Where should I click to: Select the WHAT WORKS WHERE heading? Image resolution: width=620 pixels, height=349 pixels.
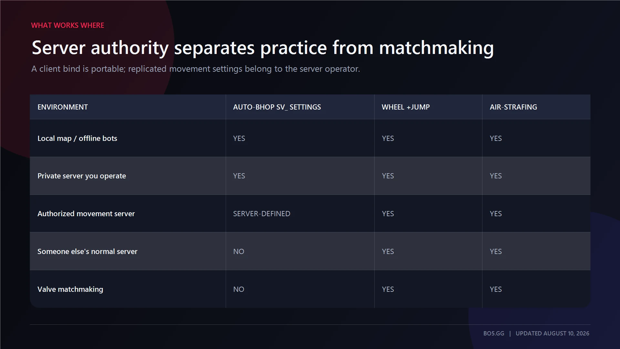click(67, 25)
